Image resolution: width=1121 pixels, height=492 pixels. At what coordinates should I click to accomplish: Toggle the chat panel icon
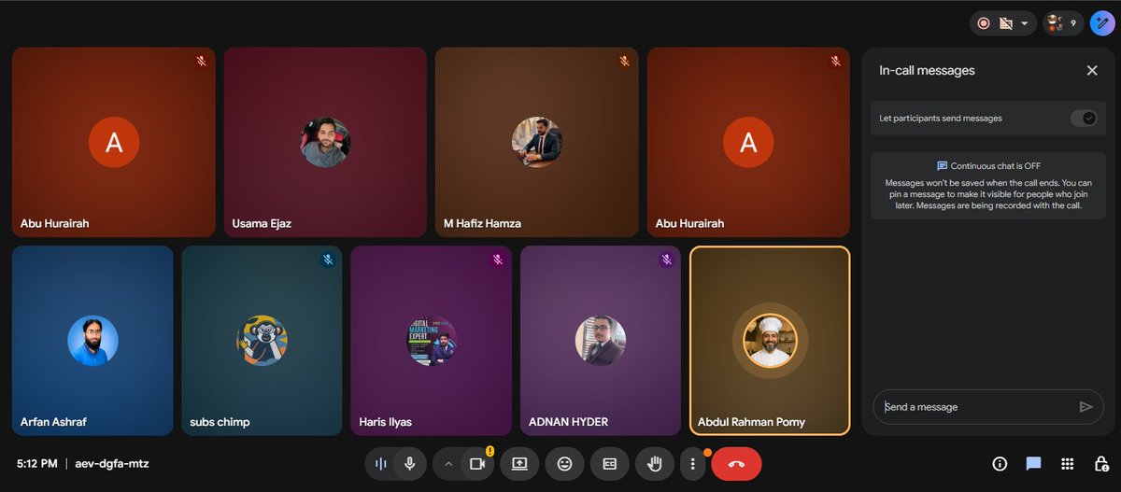(1033, 463)
